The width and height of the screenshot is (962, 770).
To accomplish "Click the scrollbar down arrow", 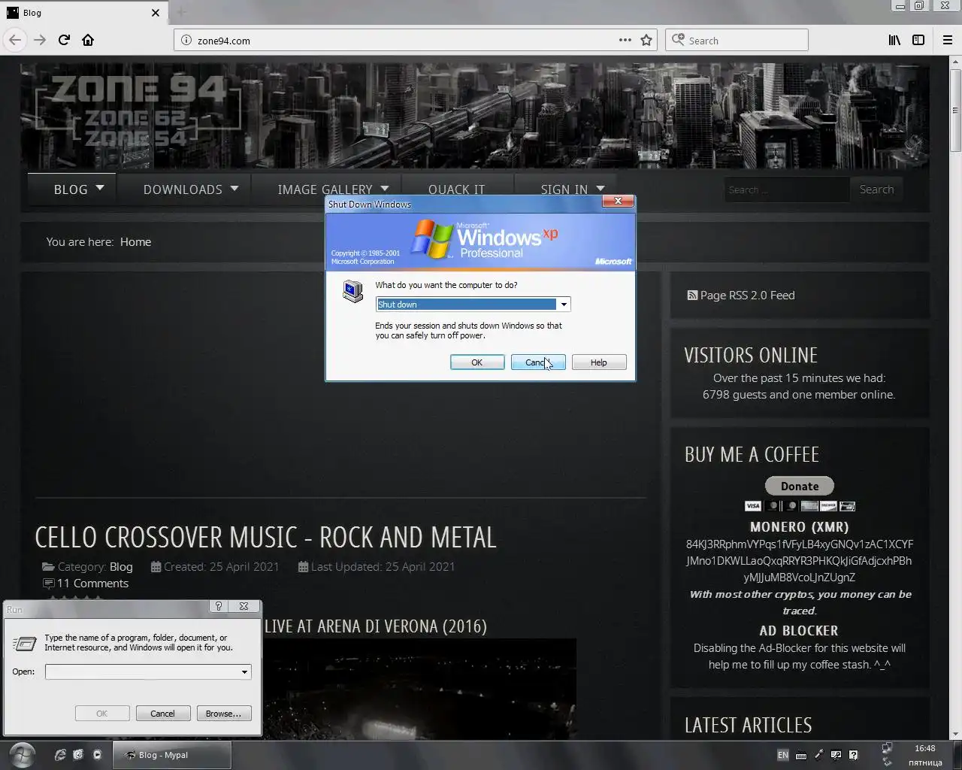I will point(956,735).
